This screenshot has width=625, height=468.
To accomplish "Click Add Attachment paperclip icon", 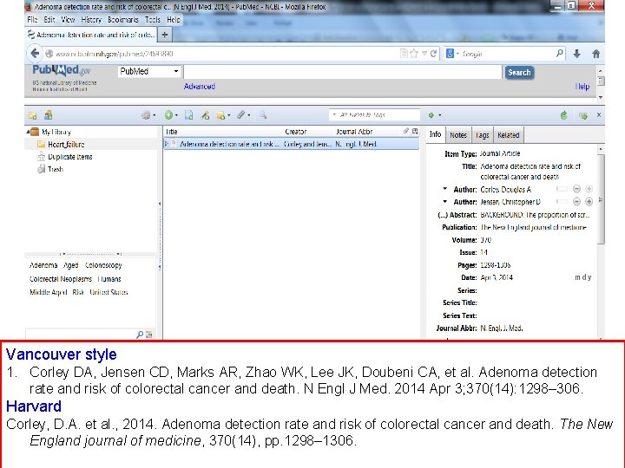I will [240, 115].
